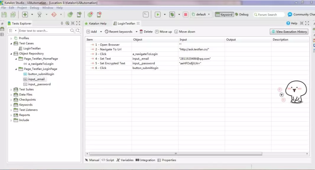Switch to the Katalon Help tab
The height and width of the screenshot is (170, 315).
tap(96, 24)
